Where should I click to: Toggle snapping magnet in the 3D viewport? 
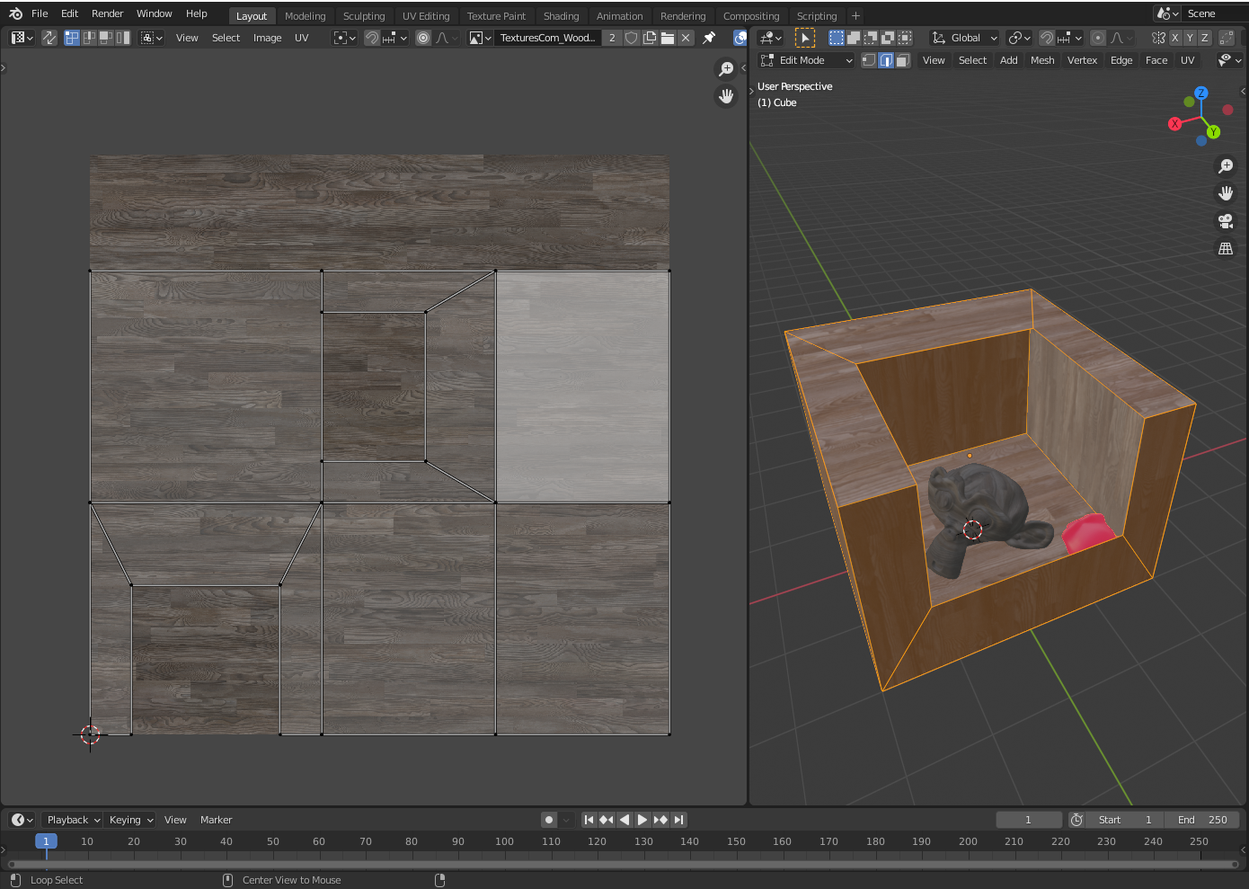1047,38
